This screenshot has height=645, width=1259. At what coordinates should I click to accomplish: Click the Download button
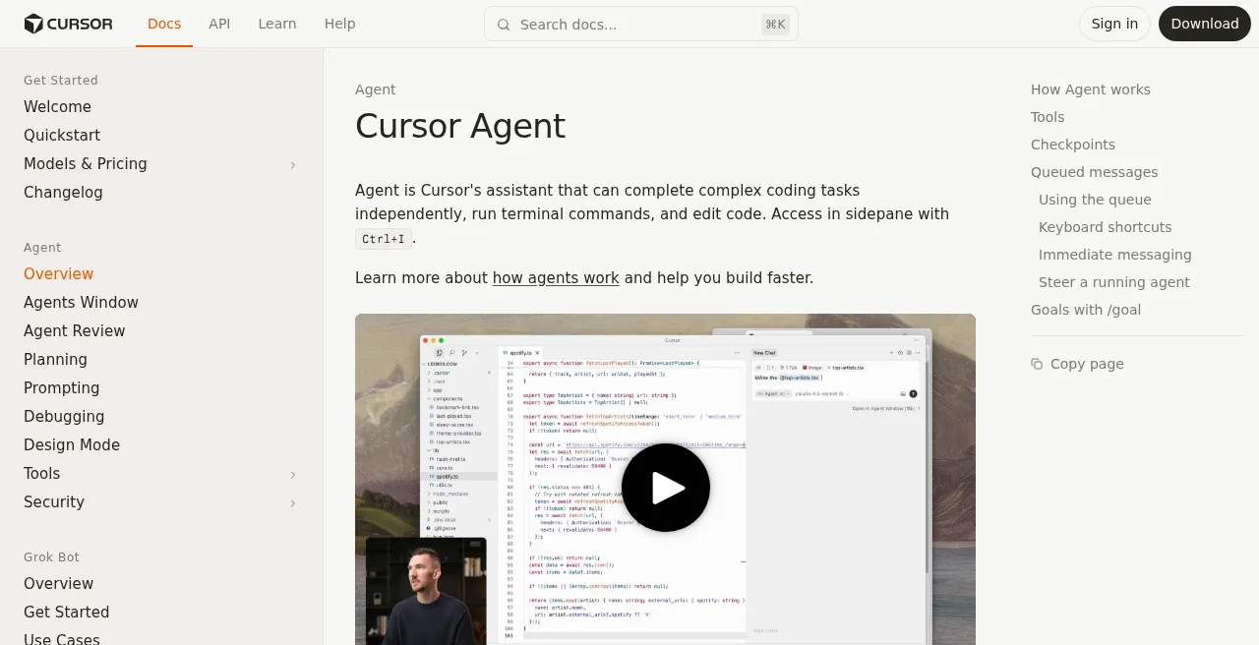coord(1205,24)
